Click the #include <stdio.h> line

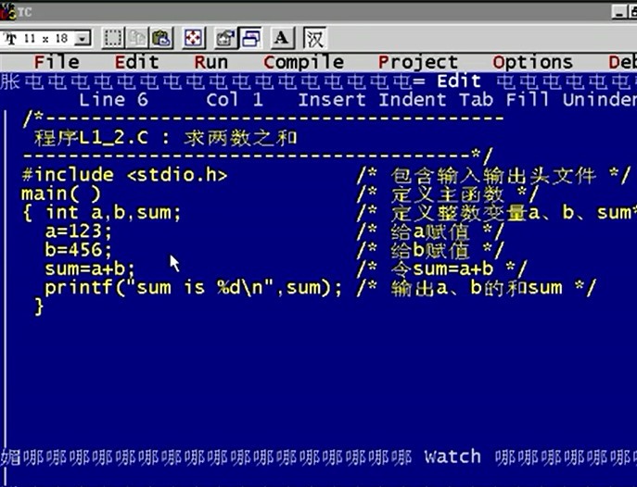tap(124, 175)
